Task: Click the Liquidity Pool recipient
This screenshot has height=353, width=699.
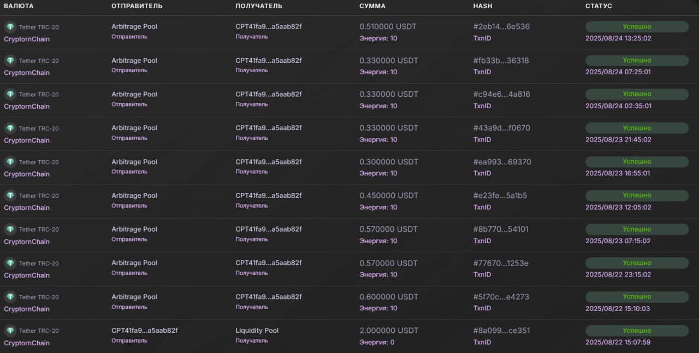Action: click(x=257, y=331)
